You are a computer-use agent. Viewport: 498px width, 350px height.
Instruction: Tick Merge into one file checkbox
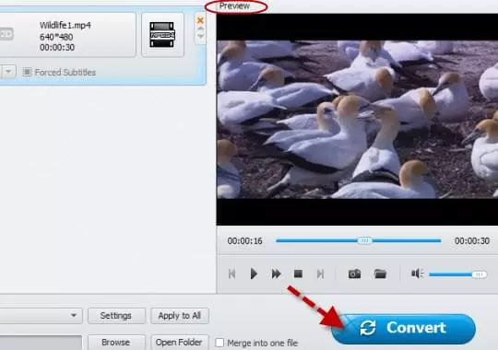coord(219,343)
